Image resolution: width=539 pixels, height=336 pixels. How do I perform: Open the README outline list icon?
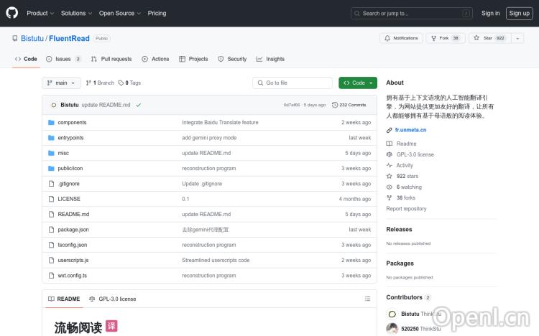click(x=367, y=299)
